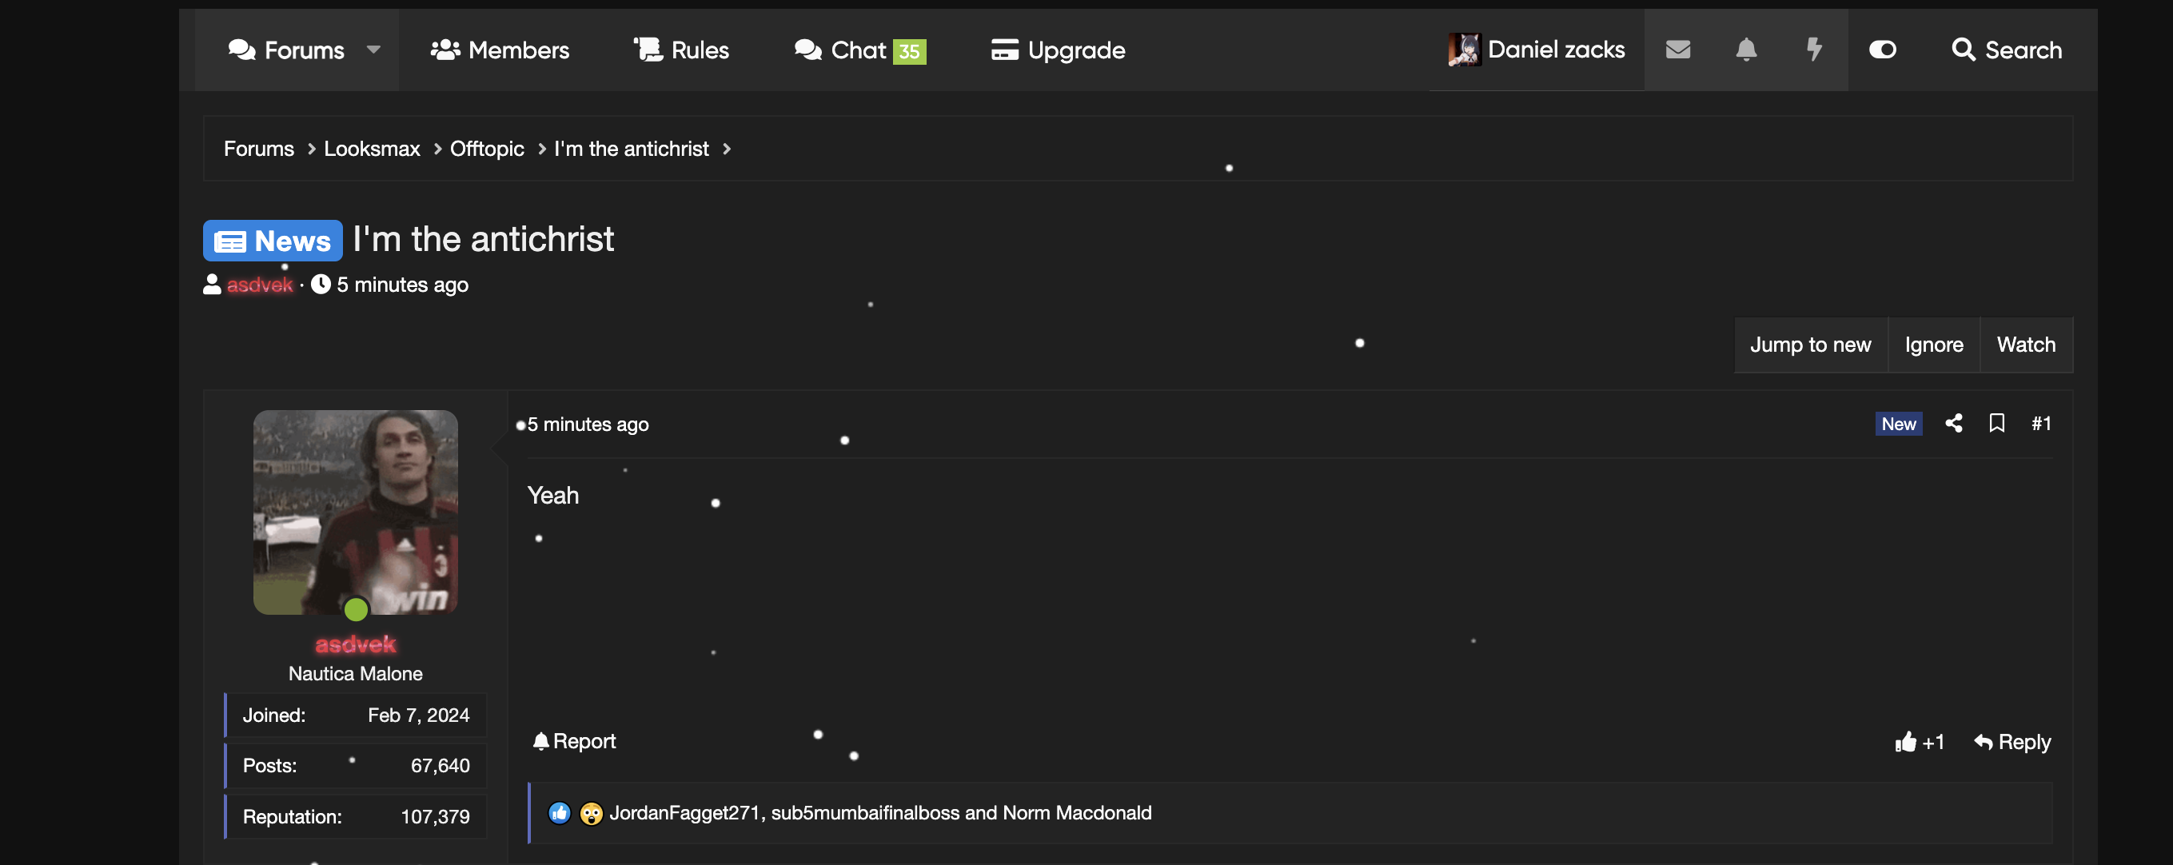Screen dimensions: 2173x865
Task: Open private messages via the envelope icon
Action: 1678,50
